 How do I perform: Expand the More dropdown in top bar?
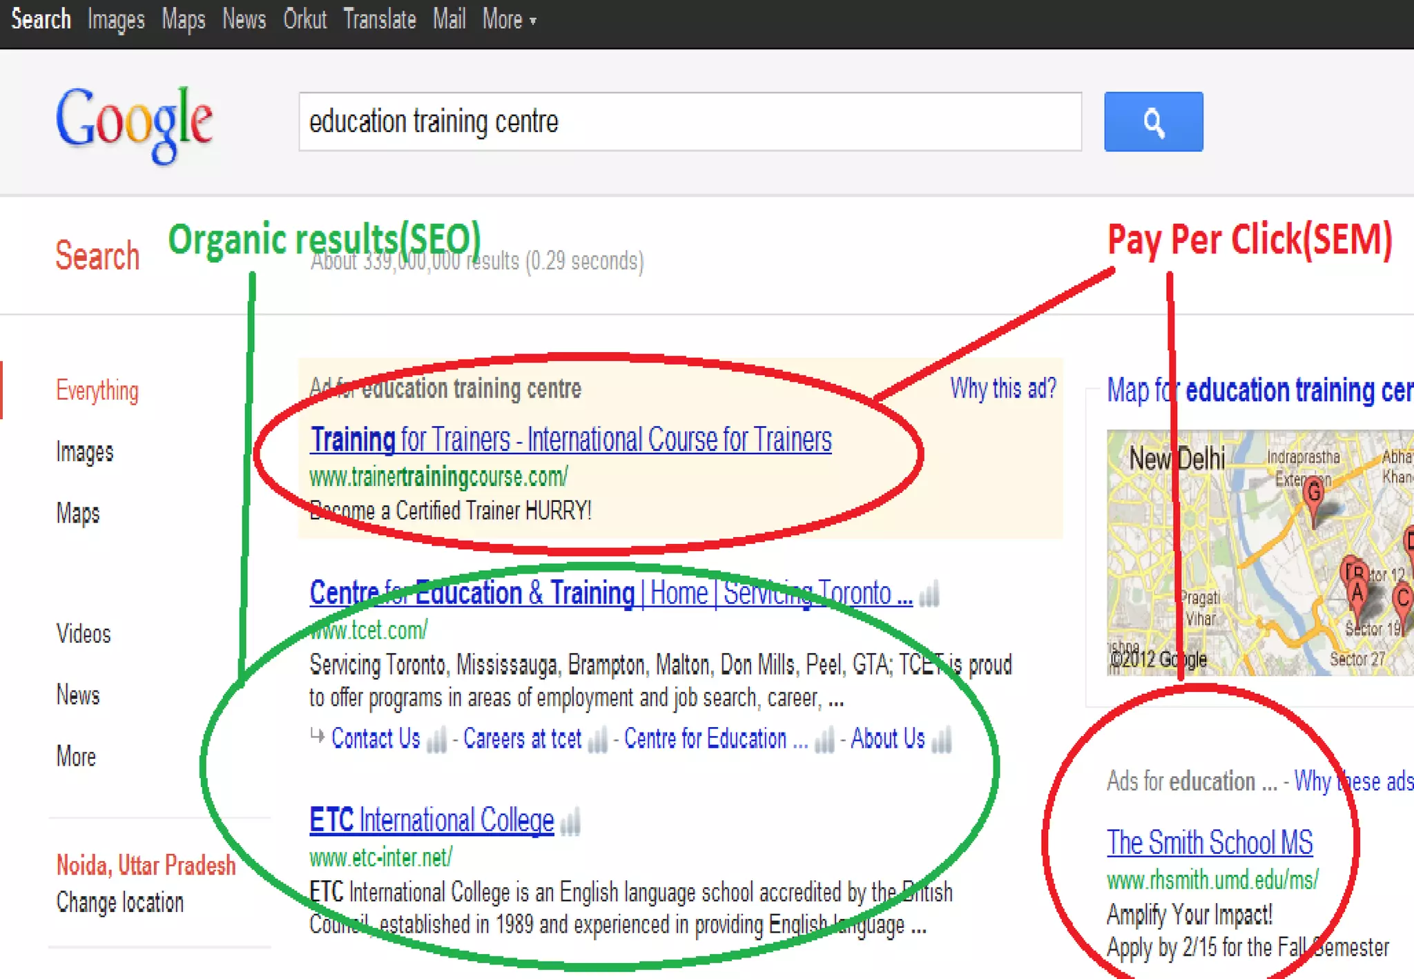point(509,20)
